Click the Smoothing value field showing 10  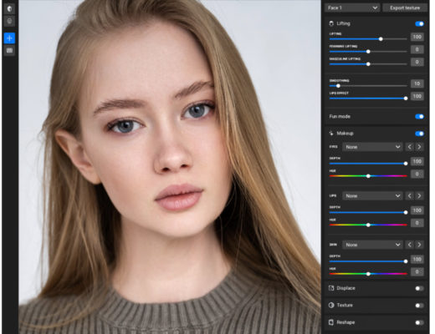(x=417, y=83)
